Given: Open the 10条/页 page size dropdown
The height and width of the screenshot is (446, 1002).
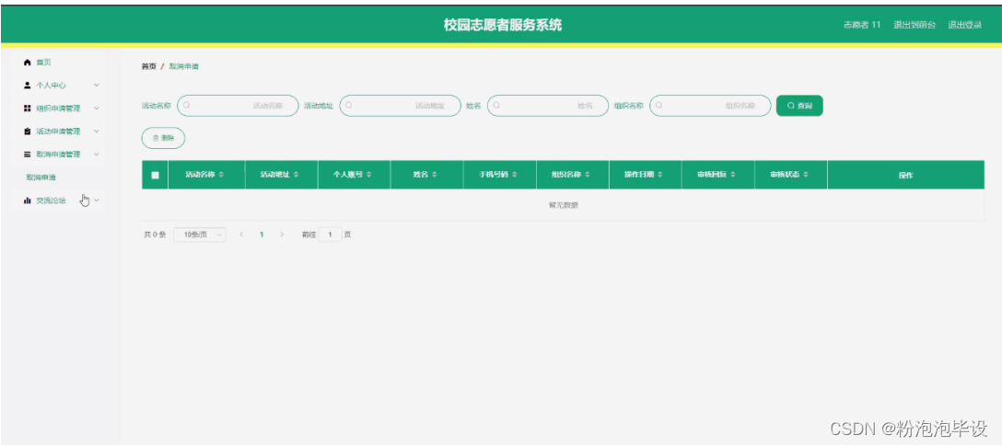Looking at the screenshot, I should pos(199,234).
